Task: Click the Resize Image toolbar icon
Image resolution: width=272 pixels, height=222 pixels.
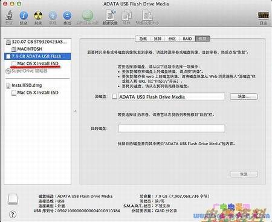Action: 147,15
